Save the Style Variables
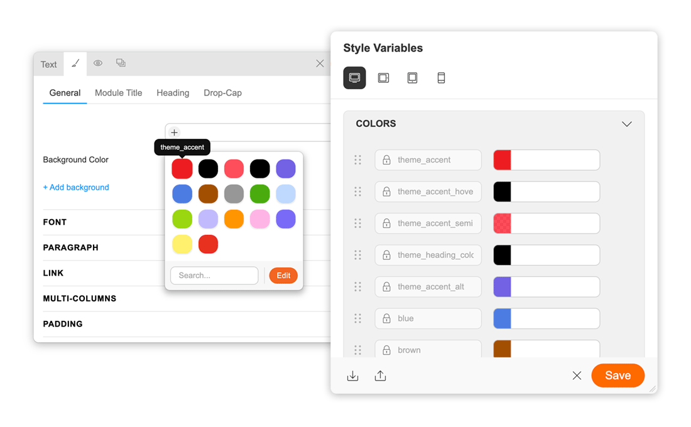This screenshot has width=691, height=427. click(x=618, y=376)
